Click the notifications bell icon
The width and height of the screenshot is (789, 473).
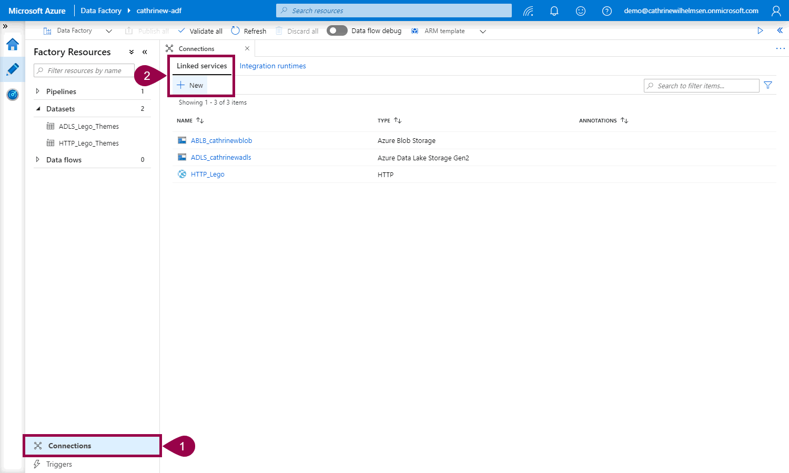pos(554,11)
